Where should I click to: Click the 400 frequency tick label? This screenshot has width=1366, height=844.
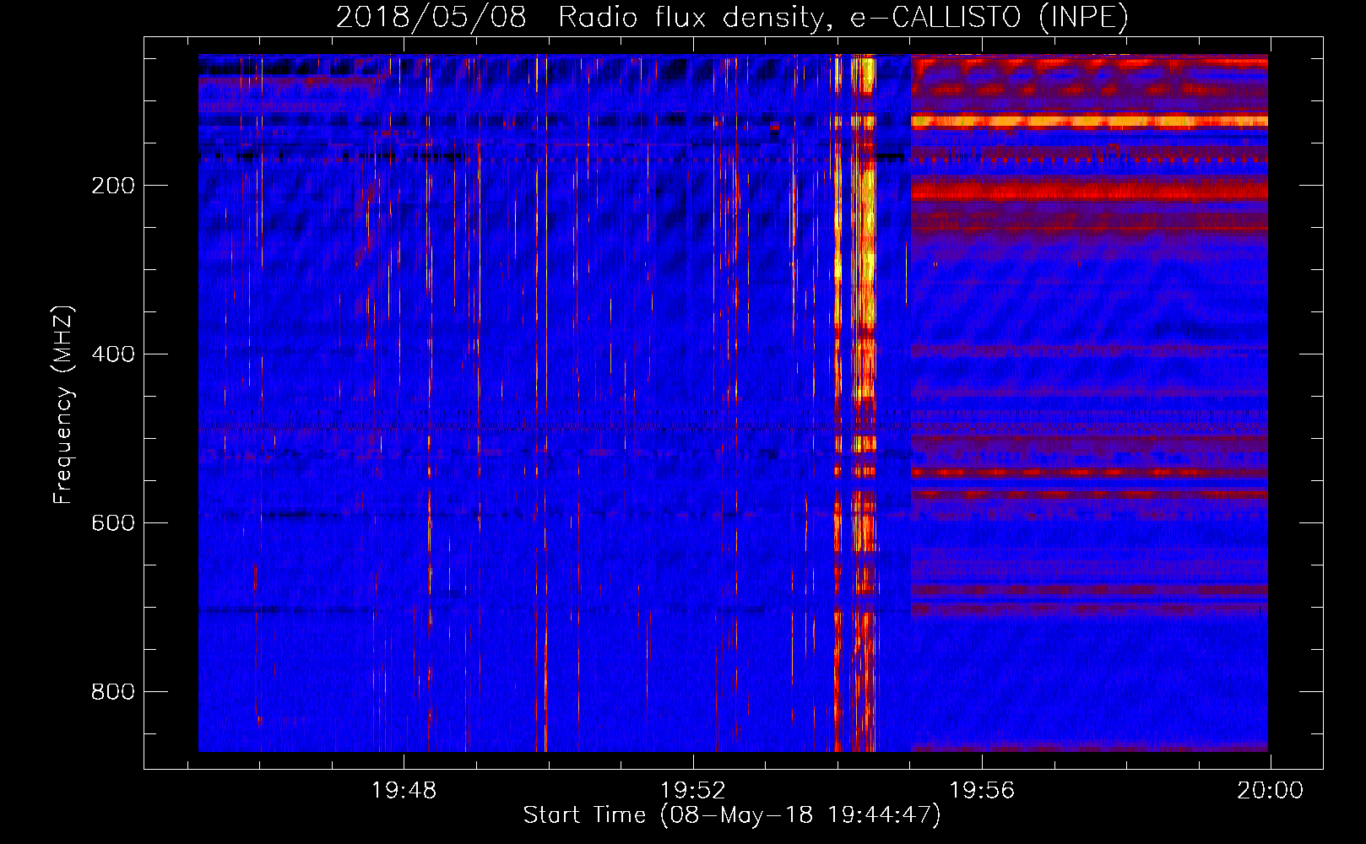click(113, 354)
